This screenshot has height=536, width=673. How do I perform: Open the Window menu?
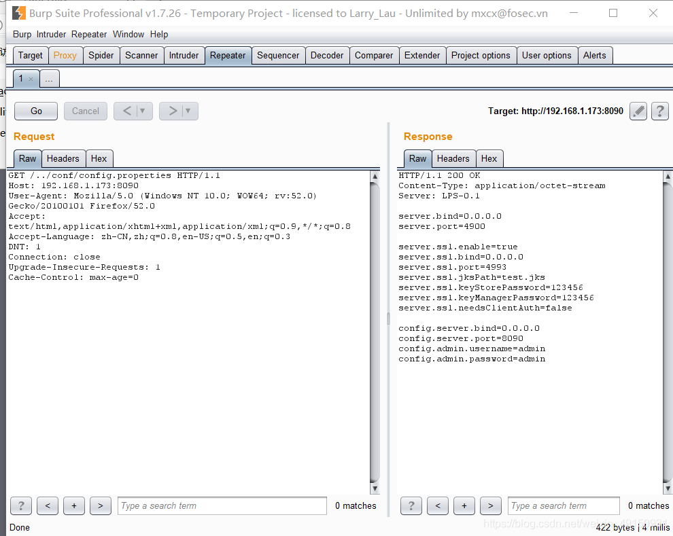[128, 34]
